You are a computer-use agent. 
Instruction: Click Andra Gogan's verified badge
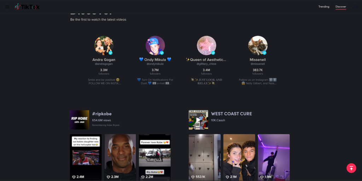click(x=111, y=53)
